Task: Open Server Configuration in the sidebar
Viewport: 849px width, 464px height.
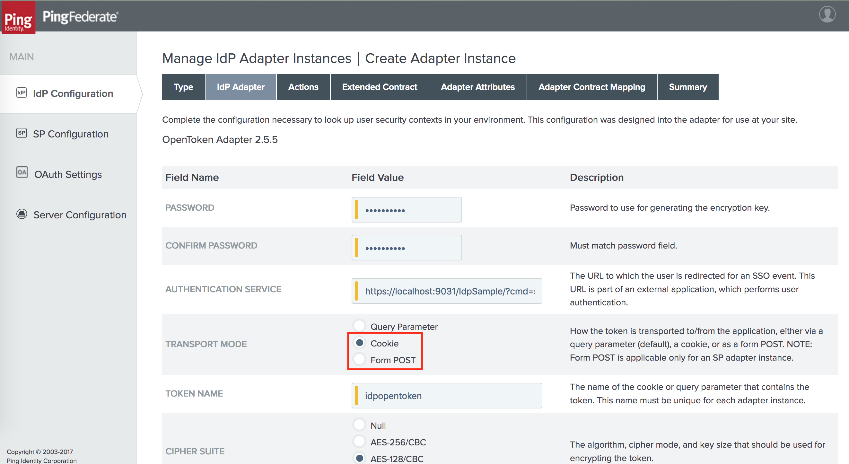Action: click(79, 214)
